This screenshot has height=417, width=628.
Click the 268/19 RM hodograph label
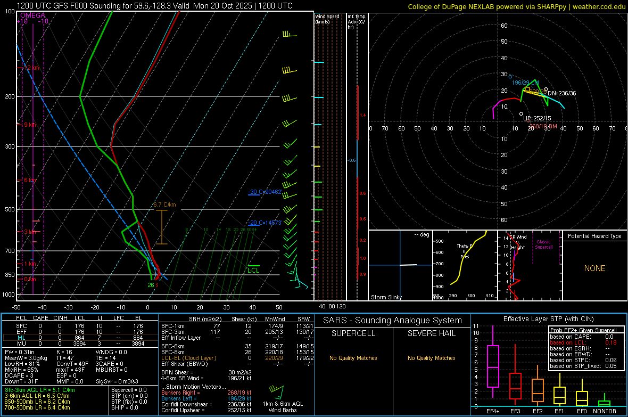(543, 126)
